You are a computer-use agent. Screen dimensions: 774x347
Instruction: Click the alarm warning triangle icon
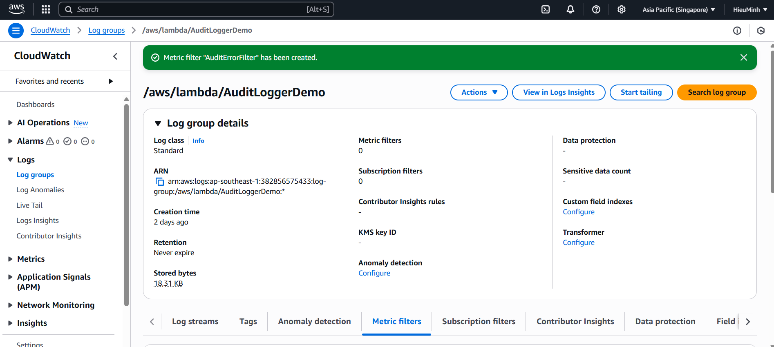(x=50, y=141)
